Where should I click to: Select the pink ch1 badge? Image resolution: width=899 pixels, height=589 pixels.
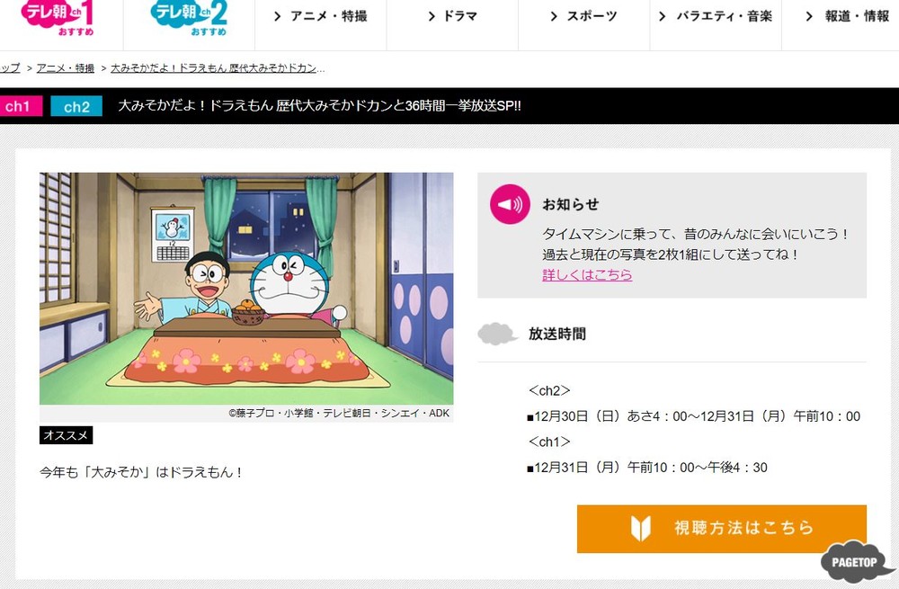[20, 106]
